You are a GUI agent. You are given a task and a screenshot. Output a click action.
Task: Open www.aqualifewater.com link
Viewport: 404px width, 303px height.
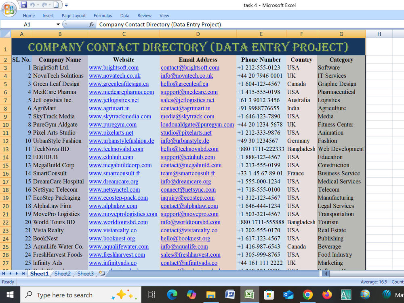click(x=119, y=246)
